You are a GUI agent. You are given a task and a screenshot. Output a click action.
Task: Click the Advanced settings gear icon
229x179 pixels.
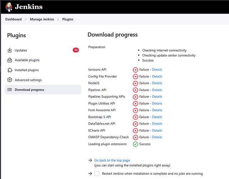[10, 80]
